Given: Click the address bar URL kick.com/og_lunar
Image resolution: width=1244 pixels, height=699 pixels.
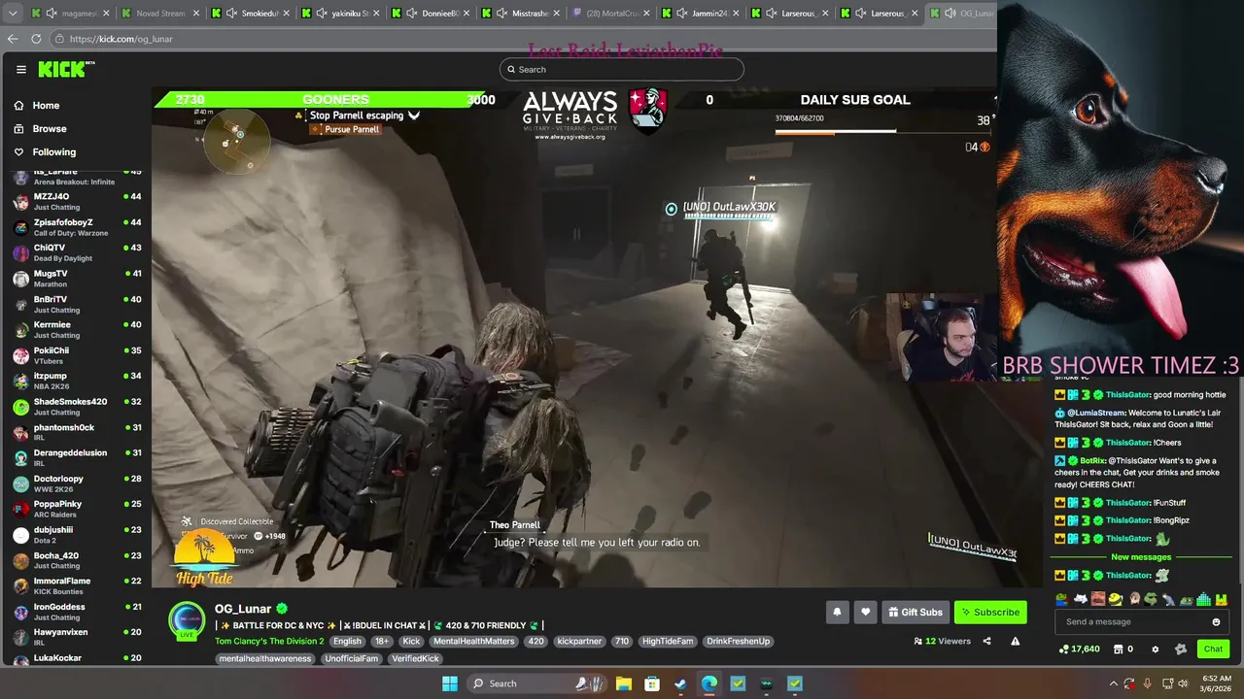Looking at the screenshot, I should [x=121, y=39].
